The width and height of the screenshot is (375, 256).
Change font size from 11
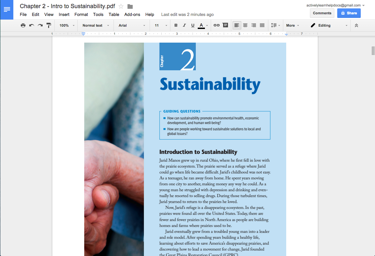pos(161,25)
